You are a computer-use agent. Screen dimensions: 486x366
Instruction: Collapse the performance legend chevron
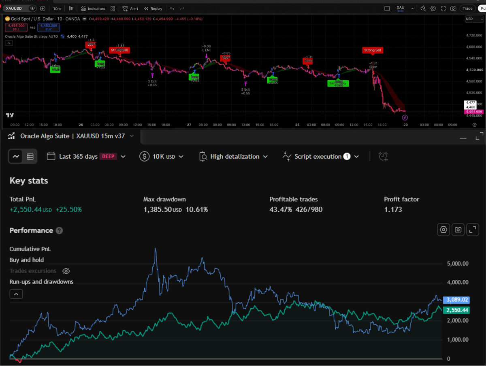click(x=16, y=294)
